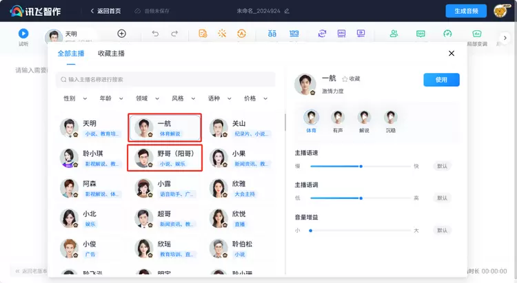
Task: Click the plus icon to add anchor
Action: click(121, 33)
